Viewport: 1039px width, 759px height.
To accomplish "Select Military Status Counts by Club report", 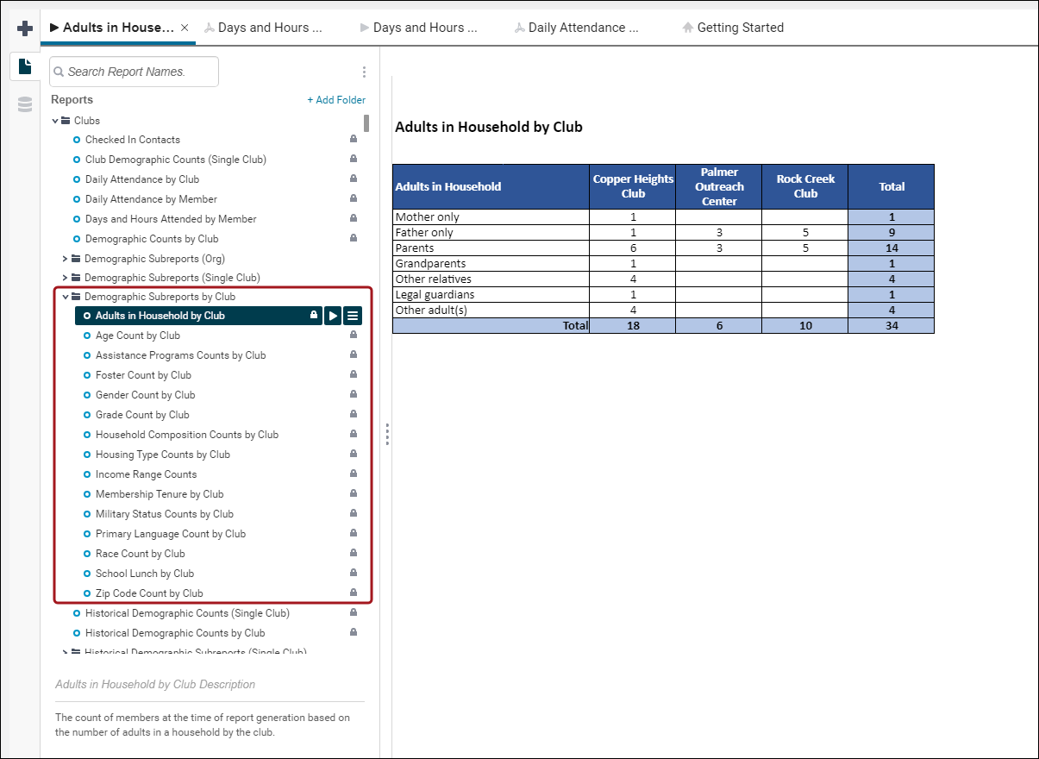I will 165,514.
